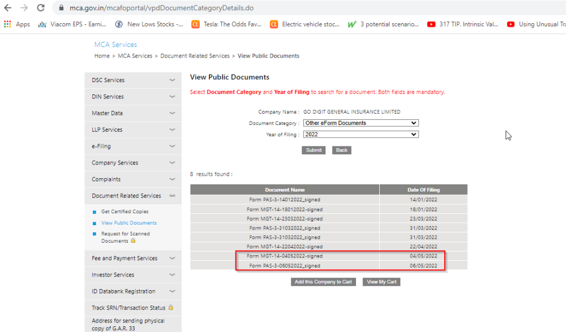Select the 23/03/2022 filing date cell
The width and height of the screenshot is (566, 332).
coord(423,219)
